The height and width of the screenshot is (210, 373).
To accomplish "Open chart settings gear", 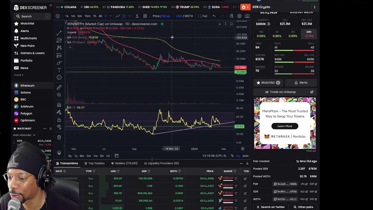I will tap(239, 16).
